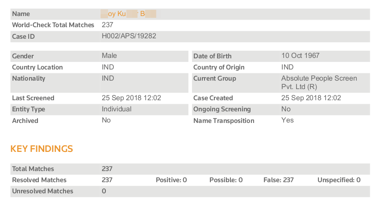Select the Unresolved Matches row label
The width and height of the screenshot is (380, 204).
pyautogui.click(x=42, y=191)
